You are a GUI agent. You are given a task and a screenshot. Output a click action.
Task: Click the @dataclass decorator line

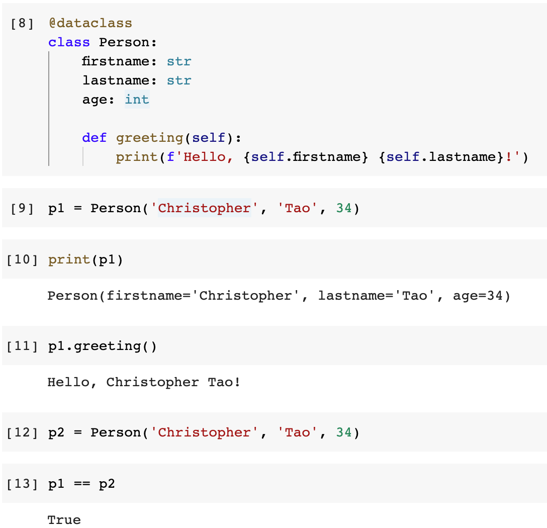click(x=90, y=23)
